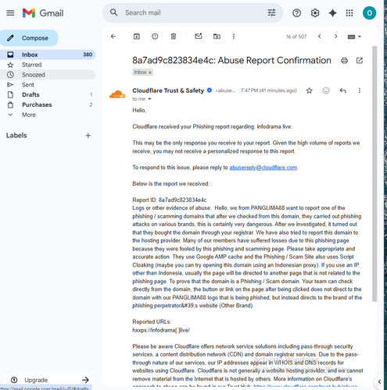The height and width of the screenshot is (390, 387).
Task: Open the Google account avatar
Action: (369, 12)
